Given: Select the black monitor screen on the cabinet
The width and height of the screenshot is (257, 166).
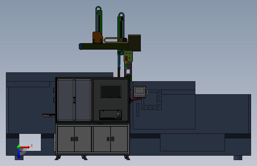Looking at the screenshot, I should pos(111,92).
